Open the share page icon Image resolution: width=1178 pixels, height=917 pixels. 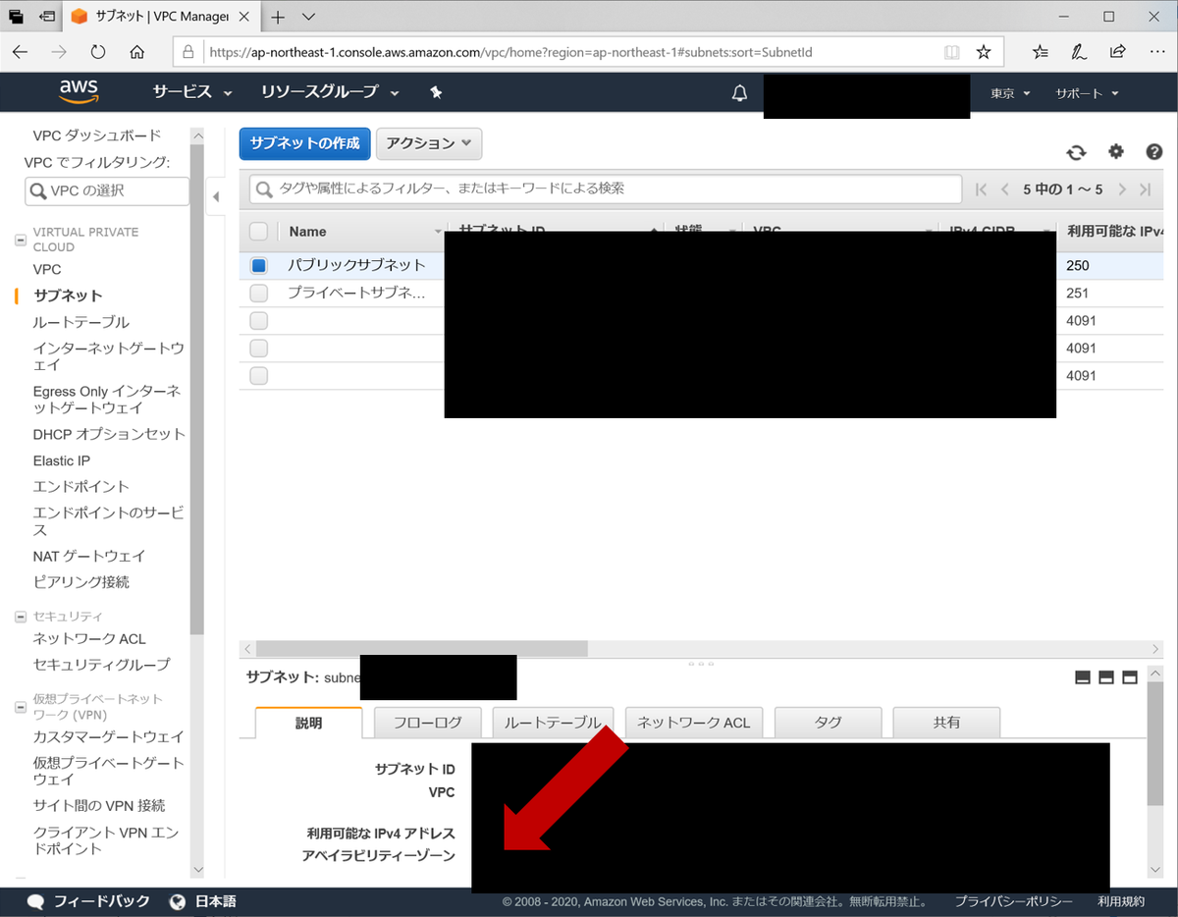(x=1117, y=52)
